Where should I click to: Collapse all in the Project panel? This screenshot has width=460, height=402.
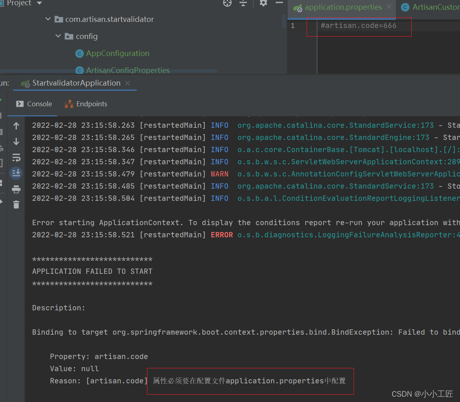(x=243, y=3)
